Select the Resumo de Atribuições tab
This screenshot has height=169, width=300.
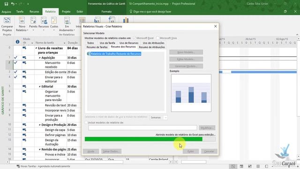(x=152, y=47)
